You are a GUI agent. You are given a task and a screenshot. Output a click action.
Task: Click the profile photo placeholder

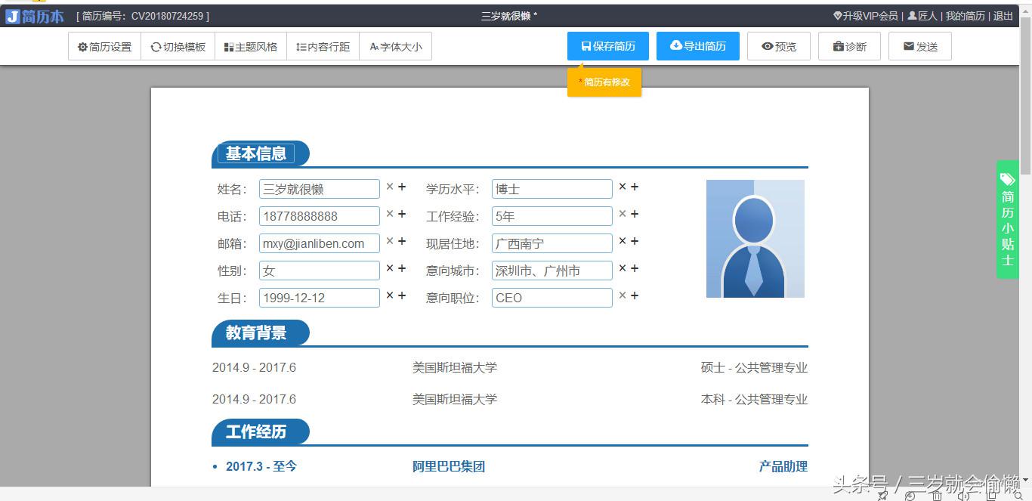(755, 237)
